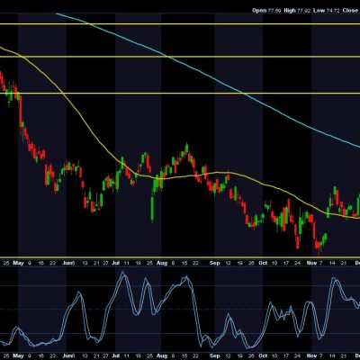Screen dimensions: 360x360
Task: Select the Jul label on the price chart axis
Action: point(116,263)
